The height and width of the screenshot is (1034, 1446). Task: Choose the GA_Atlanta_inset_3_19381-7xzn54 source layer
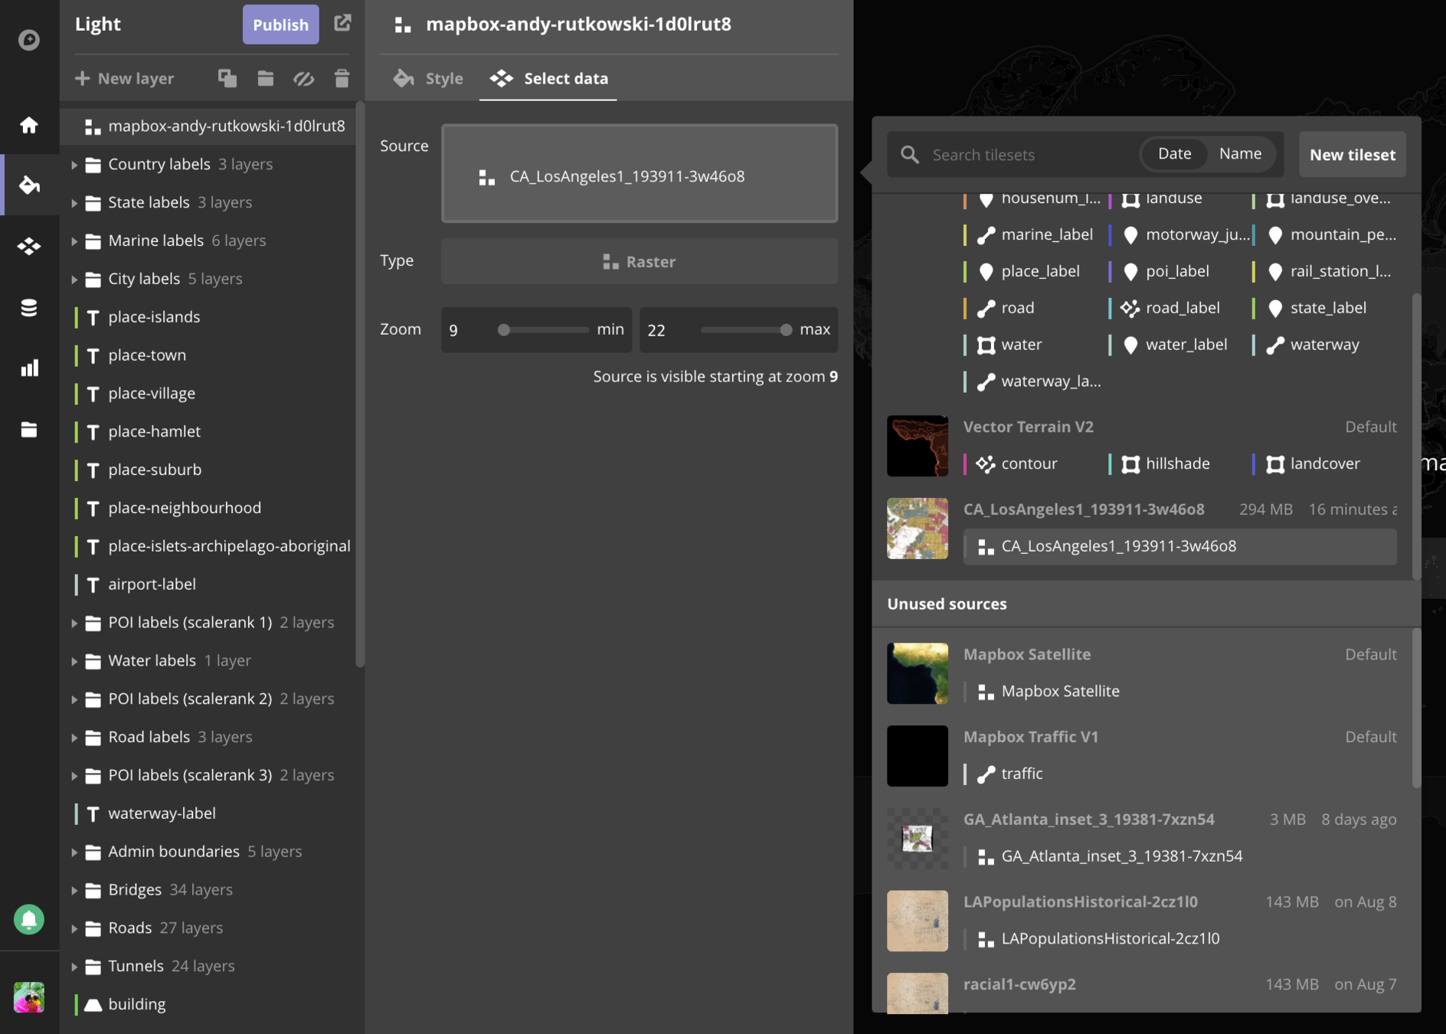(x=1179, y=856)
